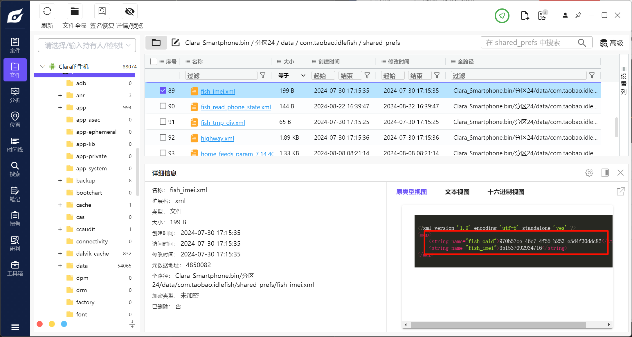This screenshot has width=632, height=337.
Task: Open the highway.xml file link
Action: 217,139
